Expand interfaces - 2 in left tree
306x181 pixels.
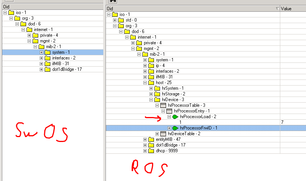(x=41, y=58)
